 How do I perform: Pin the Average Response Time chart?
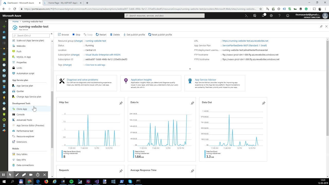point(192,171)
